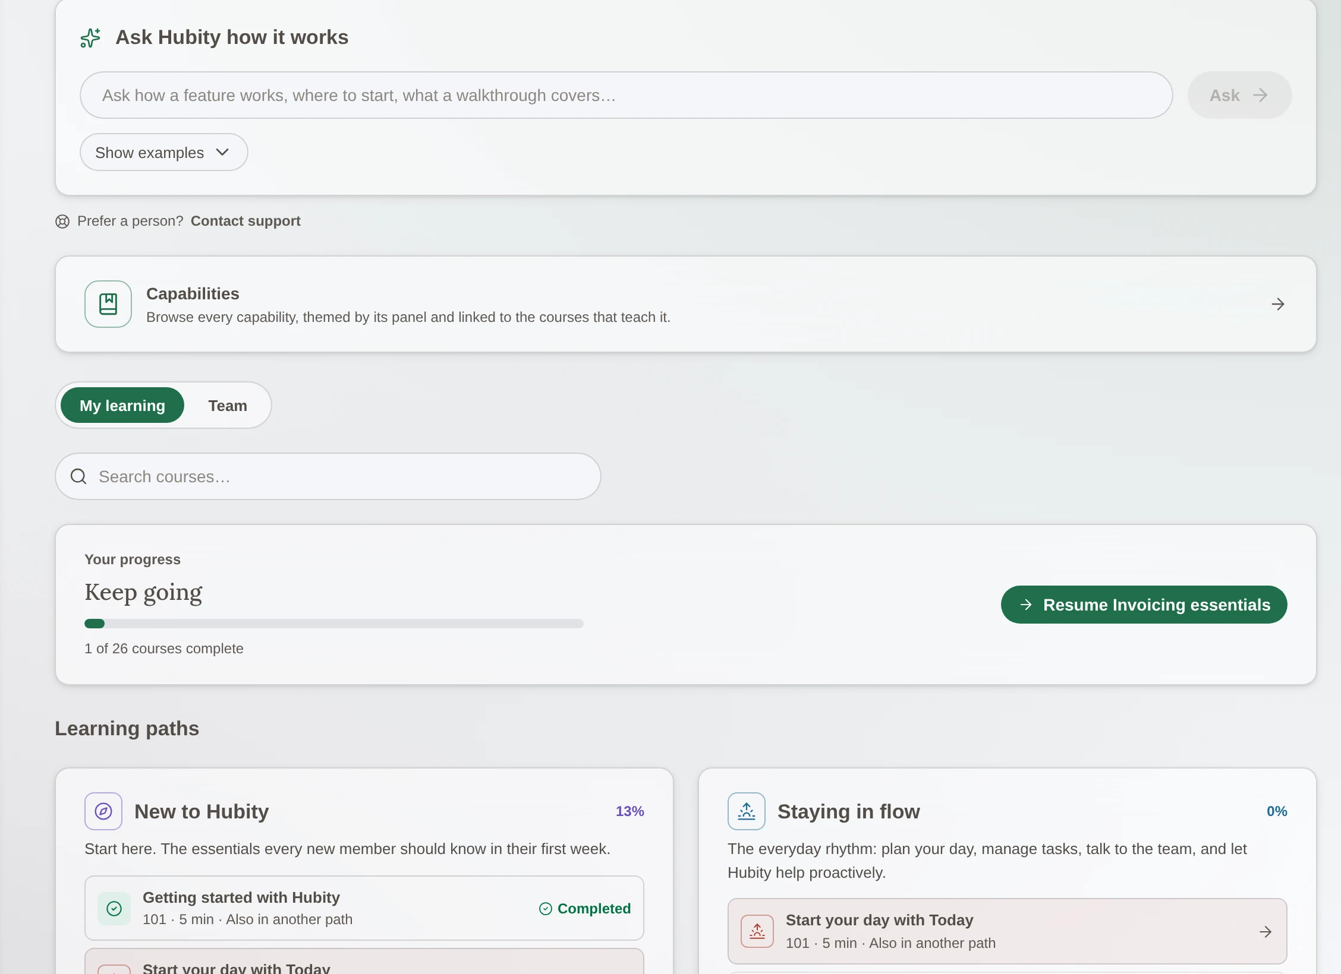Click the Completed status badge
The image size is (1341, 974).
point(585,909)
